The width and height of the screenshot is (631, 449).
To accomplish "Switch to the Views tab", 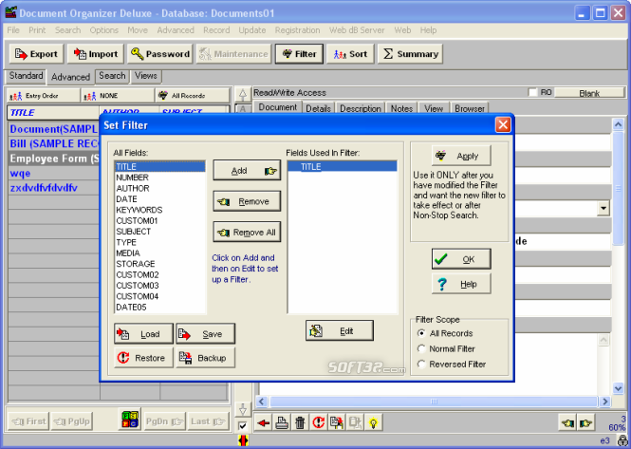I will coord(146,76).
